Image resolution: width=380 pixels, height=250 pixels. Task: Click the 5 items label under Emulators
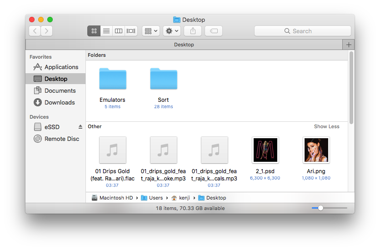pyautogui.click(x=112, y=106)
